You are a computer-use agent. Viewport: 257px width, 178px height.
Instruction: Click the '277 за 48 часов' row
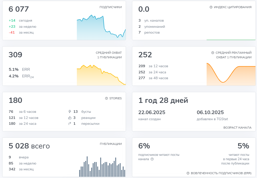coord(153,78)
